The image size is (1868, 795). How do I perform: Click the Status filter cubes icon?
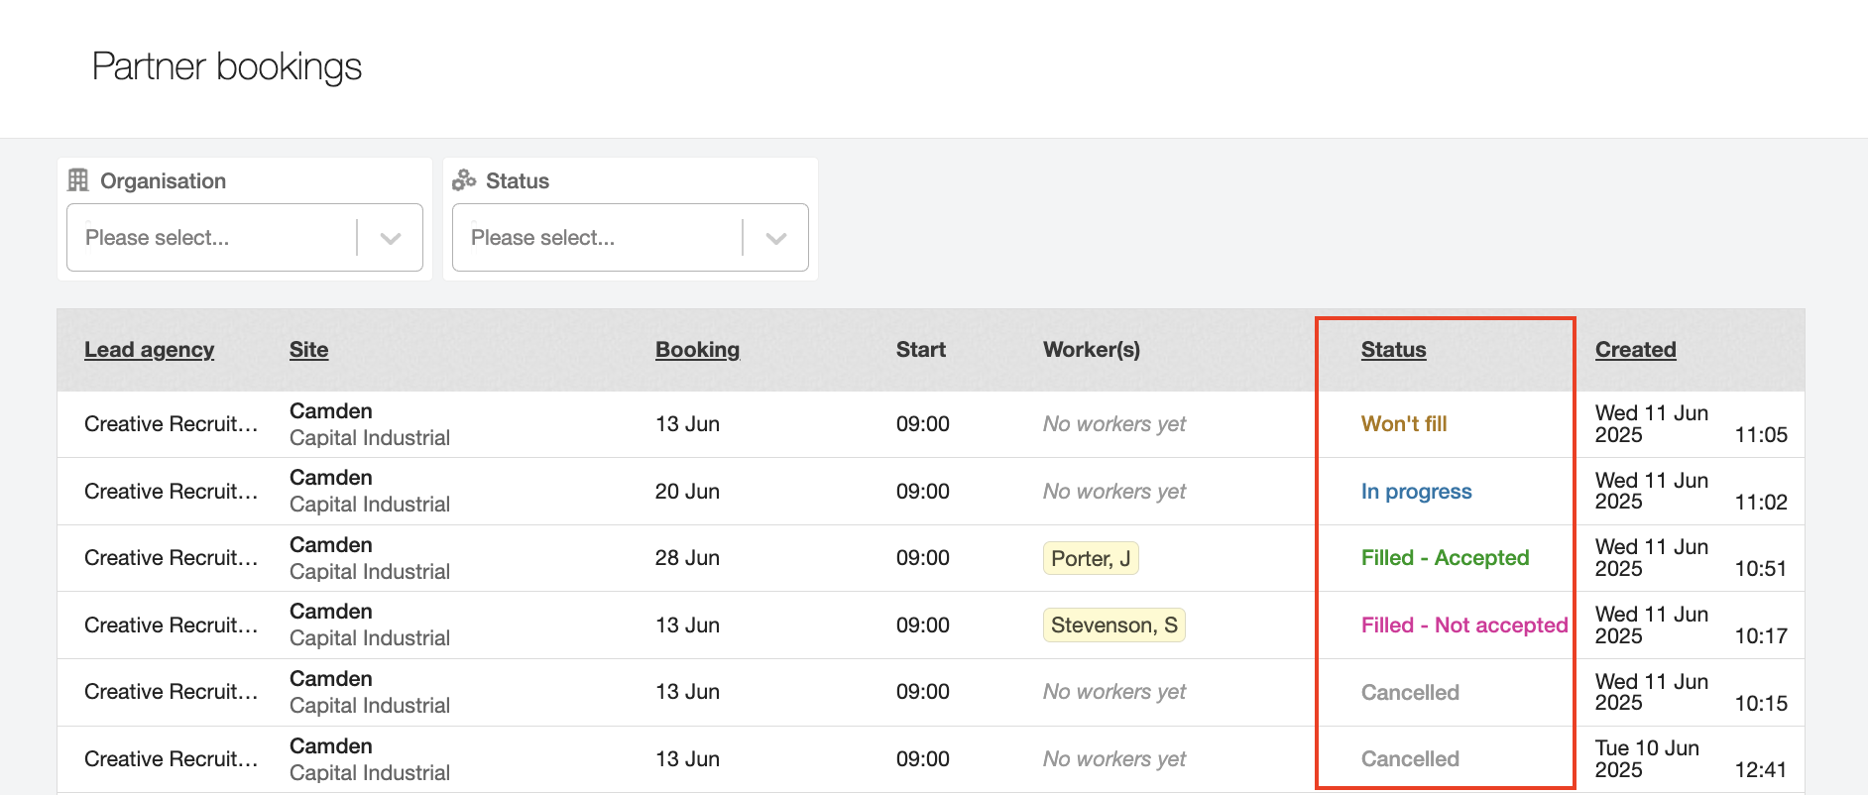(464, 180)
